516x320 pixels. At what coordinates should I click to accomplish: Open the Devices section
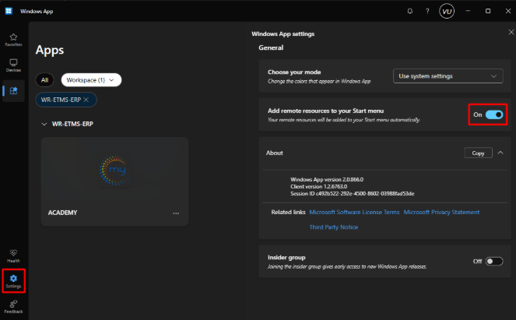(x=13, y=65)
